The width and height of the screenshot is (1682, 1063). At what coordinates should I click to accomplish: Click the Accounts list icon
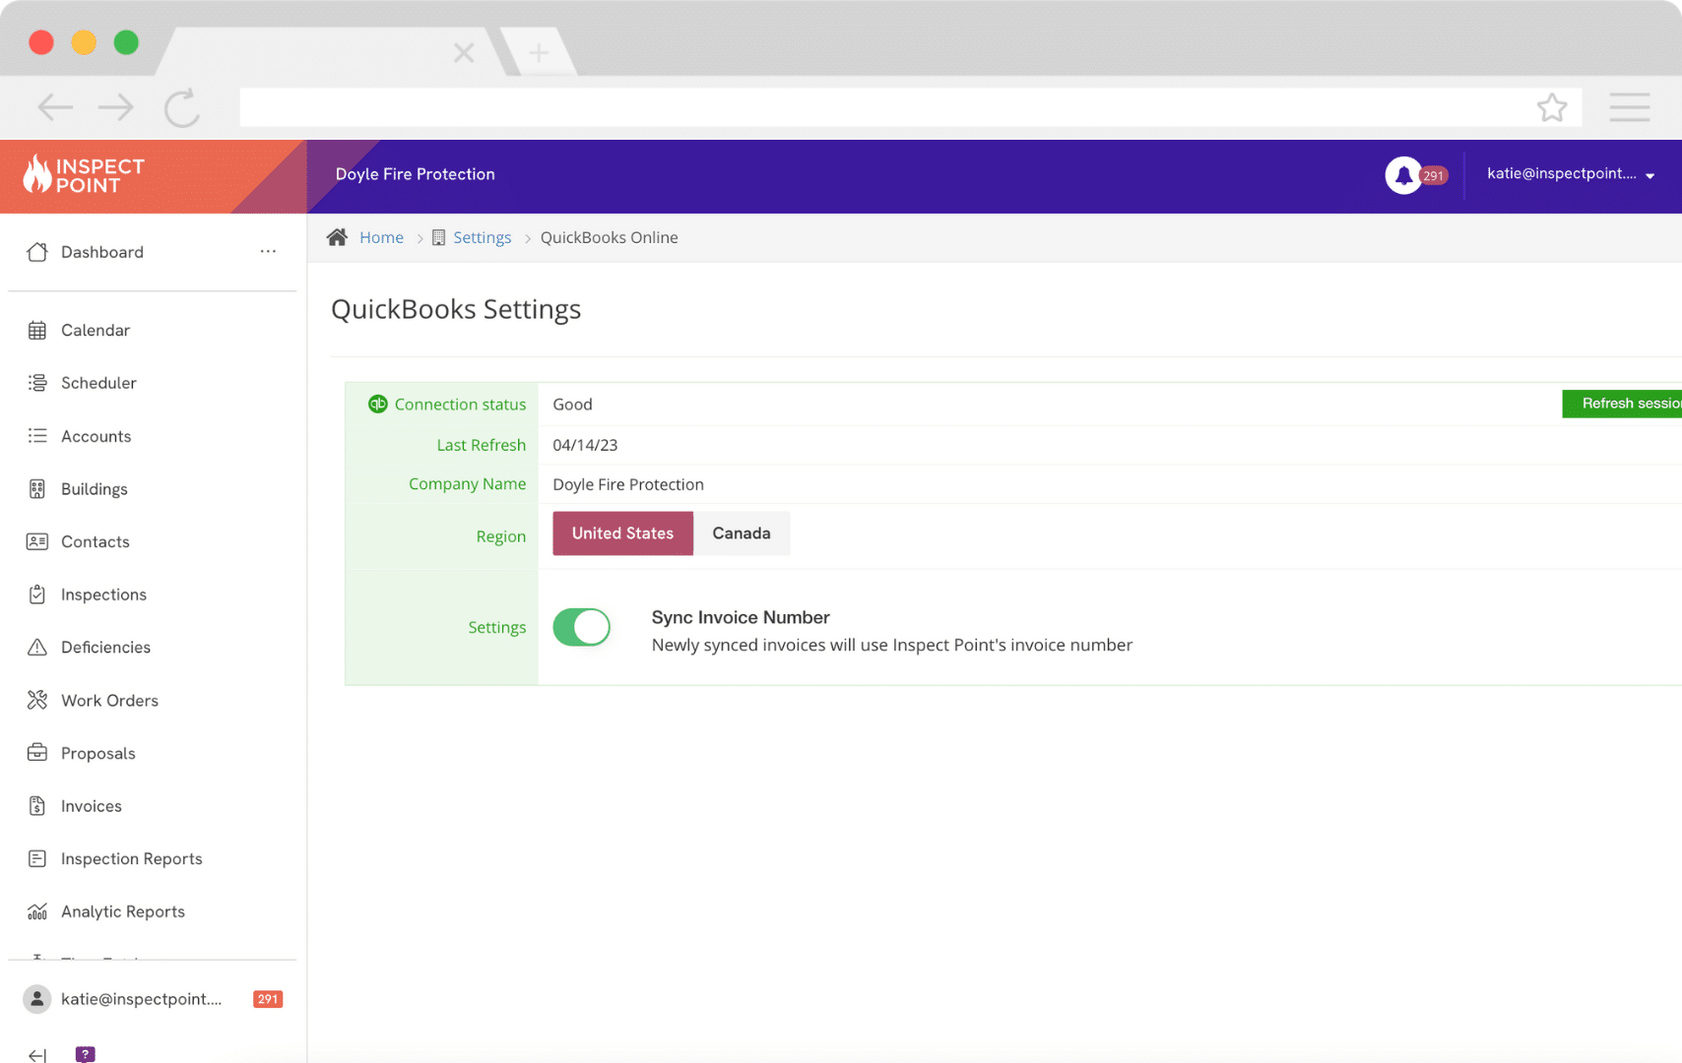coord(37,436)
